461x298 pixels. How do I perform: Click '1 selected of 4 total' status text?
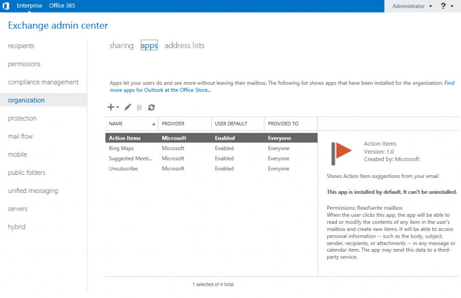213,285
